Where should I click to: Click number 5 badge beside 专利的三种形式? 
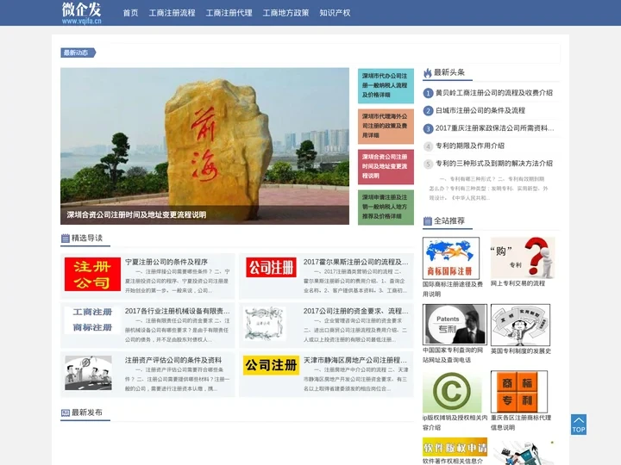click(x=428, y=164)
